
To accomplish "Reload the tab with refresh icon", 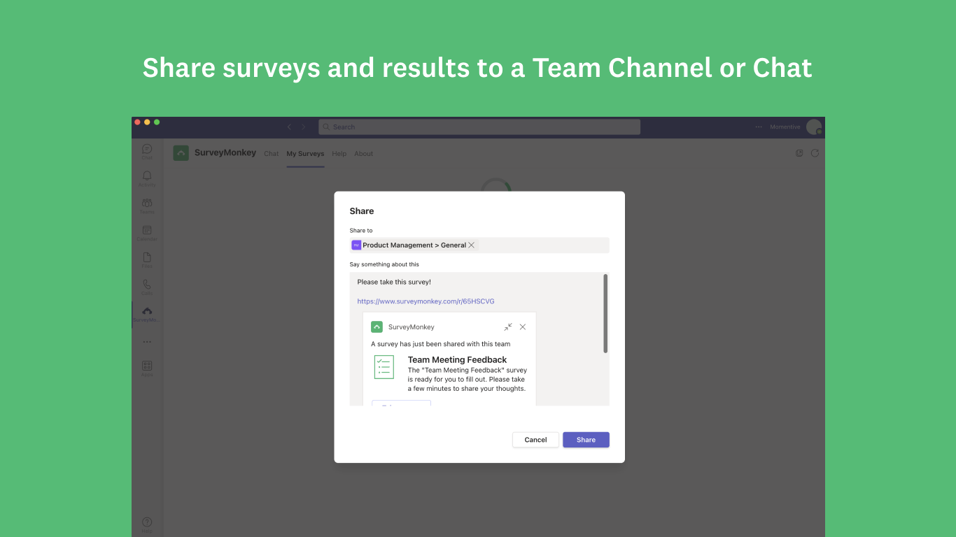I will pyautogui.click(x=815, y=153).
